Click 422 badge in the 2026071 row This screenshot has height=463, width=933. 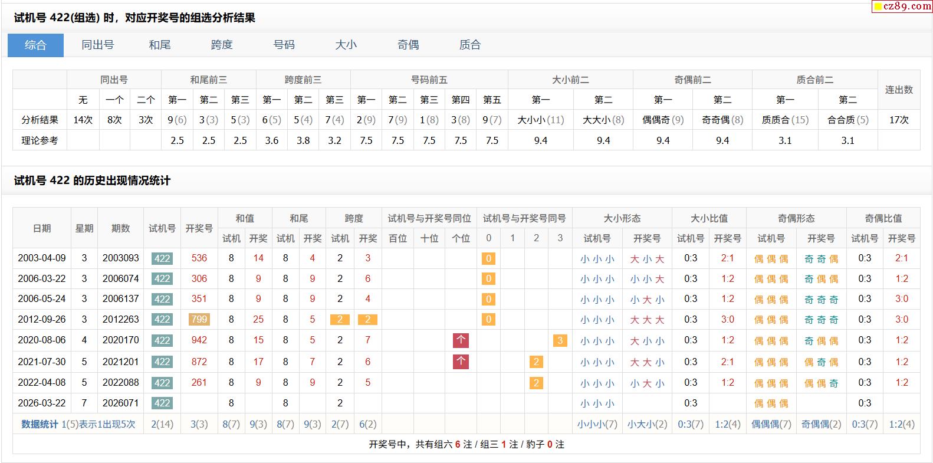pyautogui.click(x=162, y=403)
